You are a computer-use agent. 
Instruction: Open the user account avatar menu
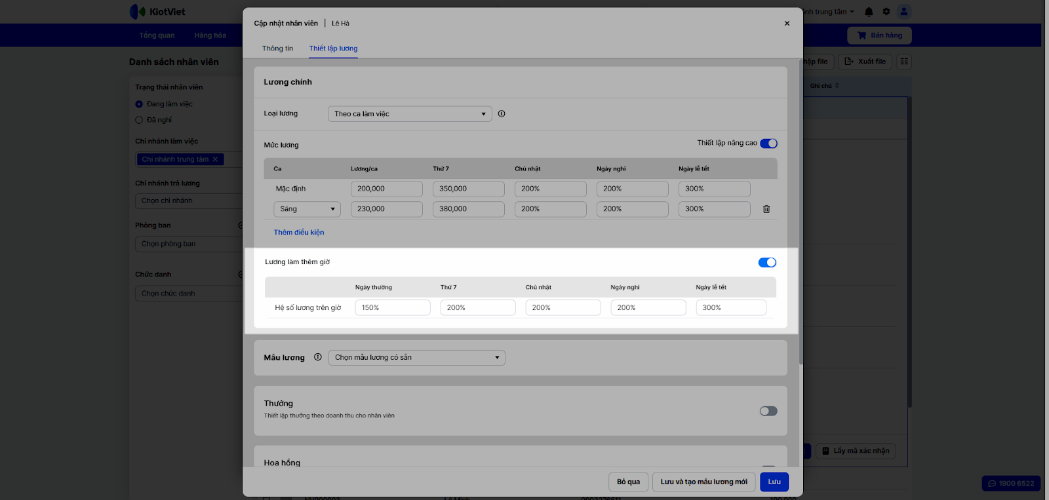[x=904, y=12]
